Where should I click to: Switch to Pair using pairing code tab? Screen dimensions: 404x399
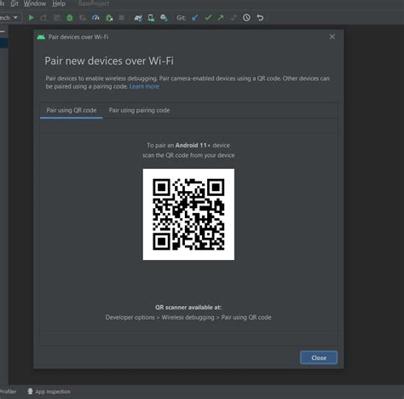point(139,110)
